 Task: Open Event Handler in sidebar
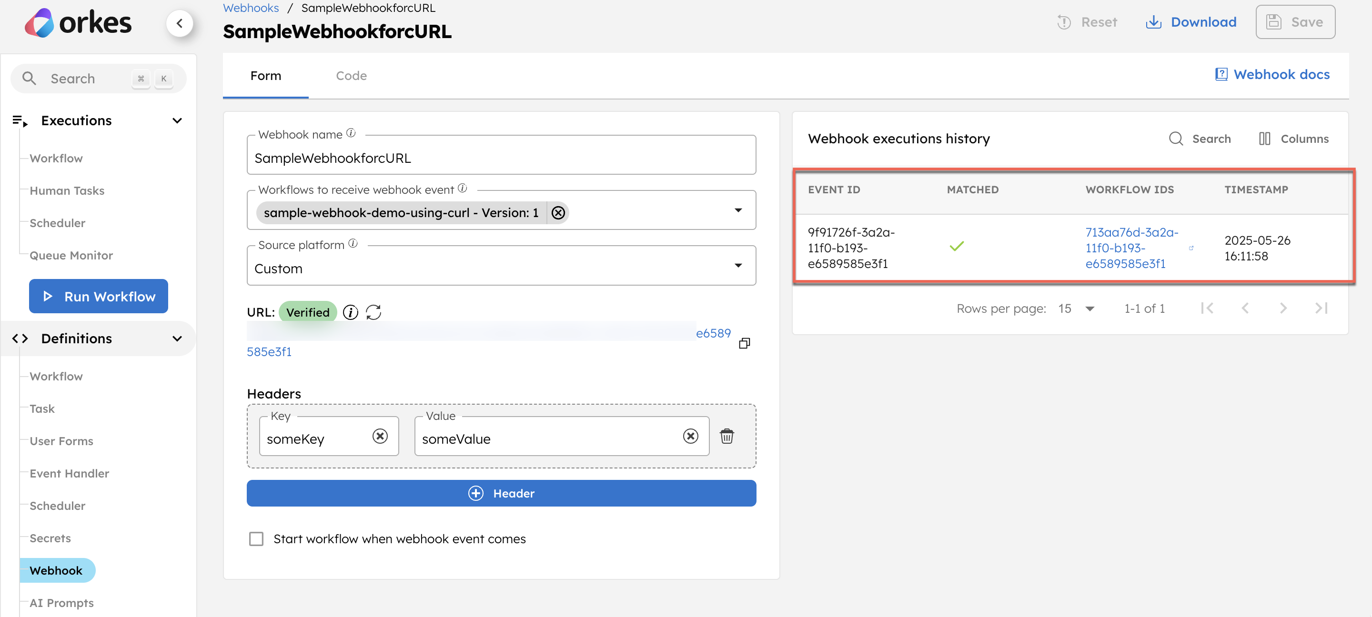point(69,474)
